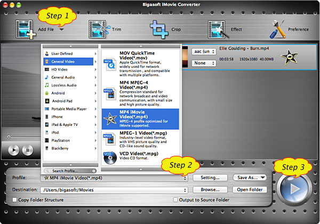
Task: Click the Preference label
Action: click(x=298, y=29)
